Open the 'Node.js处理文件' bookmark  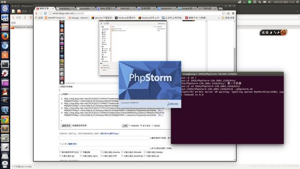[125, 18]
